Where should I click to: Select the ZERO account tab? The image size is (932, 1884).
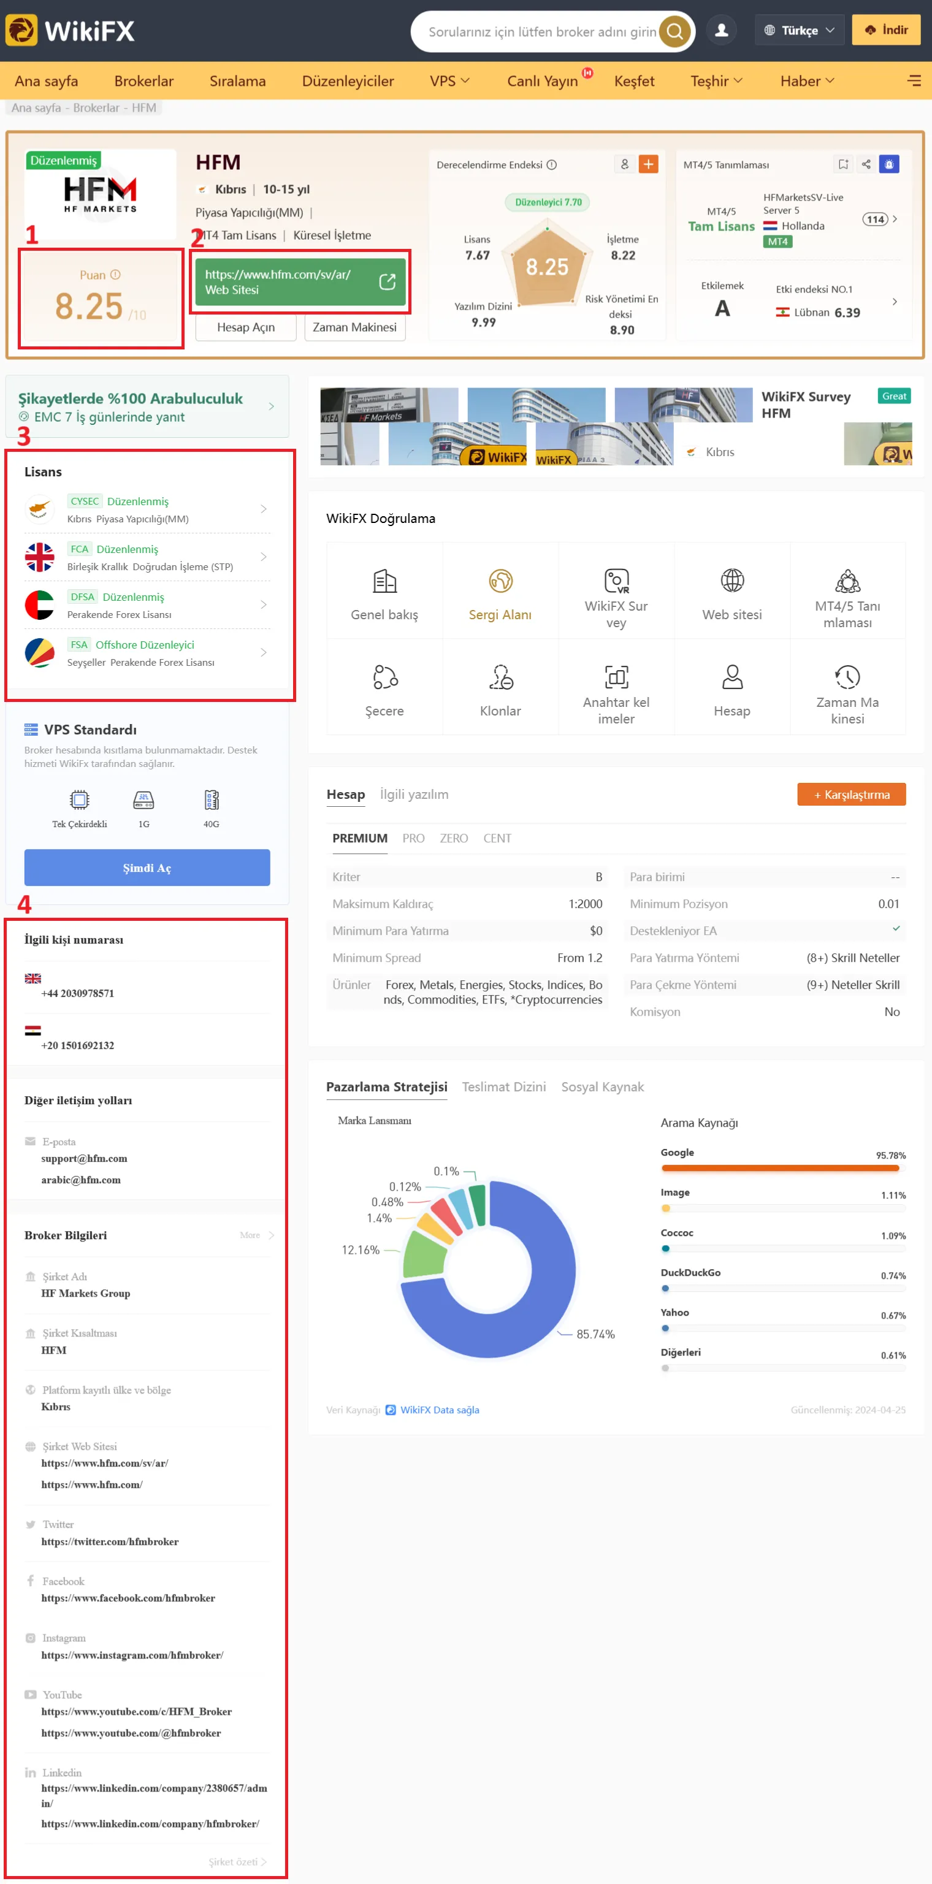click(x=454, y=838)
